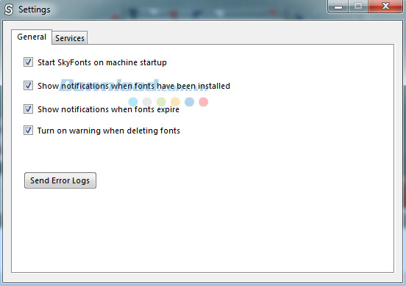Image resolution: width=406 pixels, height=286 pixels.
Task: Click 'Show notifications when fonts have been installed' text
Action: 134,86
